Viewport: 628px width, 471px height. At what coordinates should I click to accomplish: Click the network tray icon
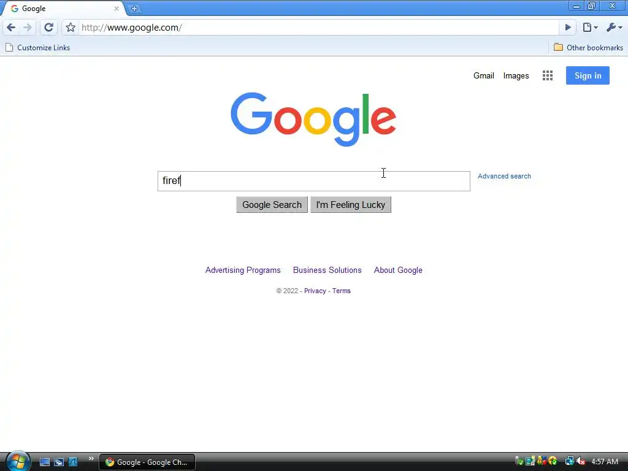(569, 461)
